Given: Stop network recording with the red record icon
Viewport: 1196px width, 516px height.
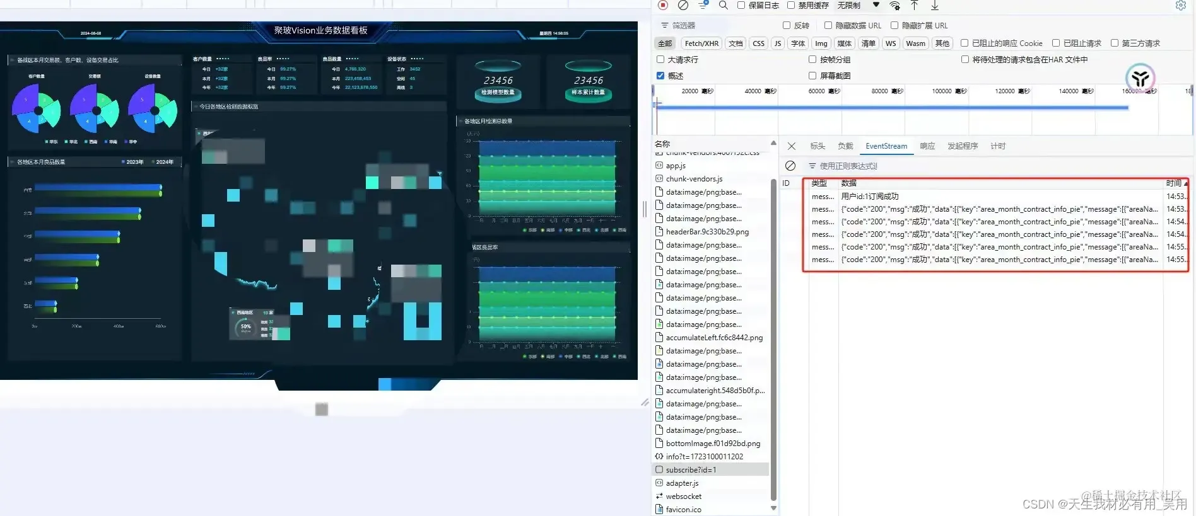Looking at the screenshot, I should (x=663, y=5).
